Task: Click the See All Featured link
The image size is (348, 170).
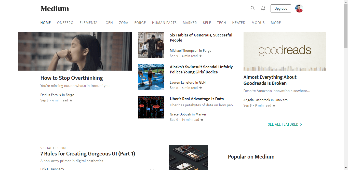Action: point(283,125)
